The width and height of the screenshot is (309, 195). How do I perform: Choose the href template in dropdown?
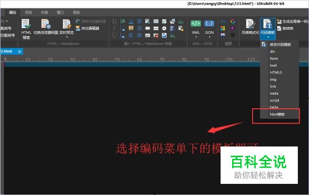point(280,65)
